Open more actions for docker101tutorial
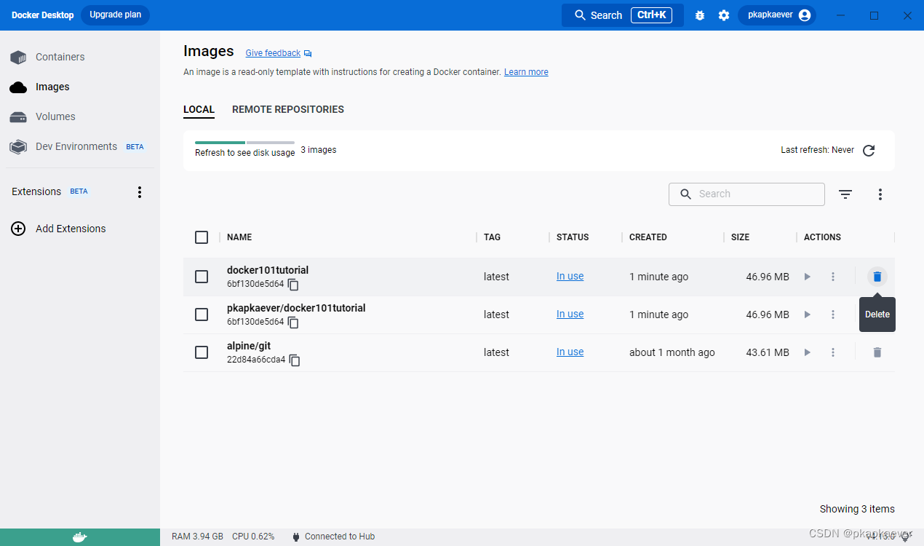The height and width of the screenshot is (546, 924). pos(833,277)
